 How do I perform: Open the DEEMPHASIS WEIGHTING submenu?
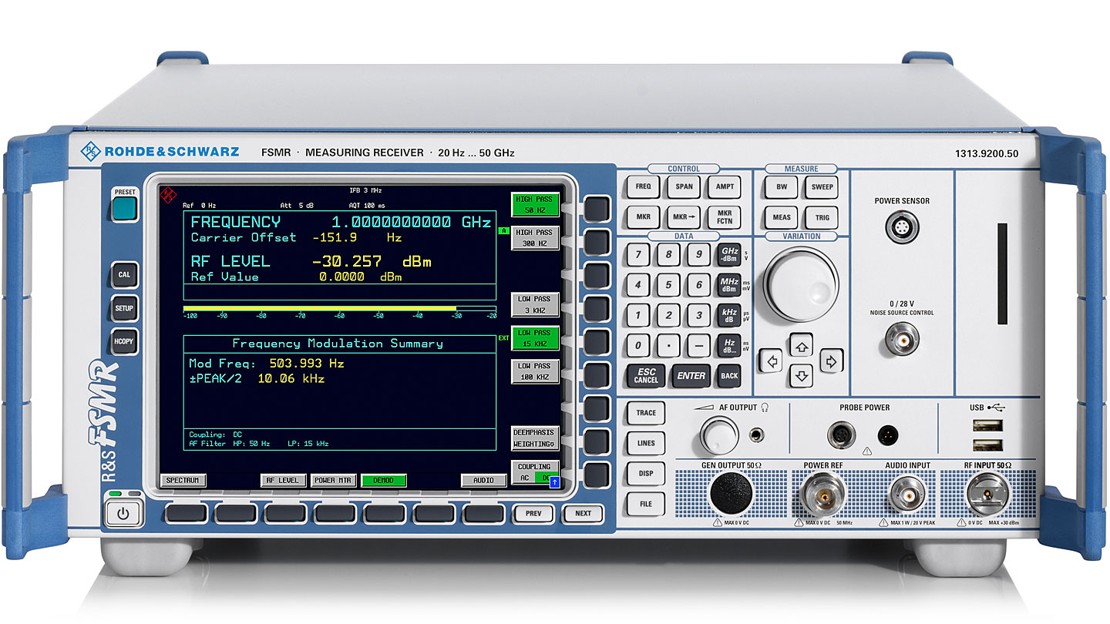pos(535,438)
